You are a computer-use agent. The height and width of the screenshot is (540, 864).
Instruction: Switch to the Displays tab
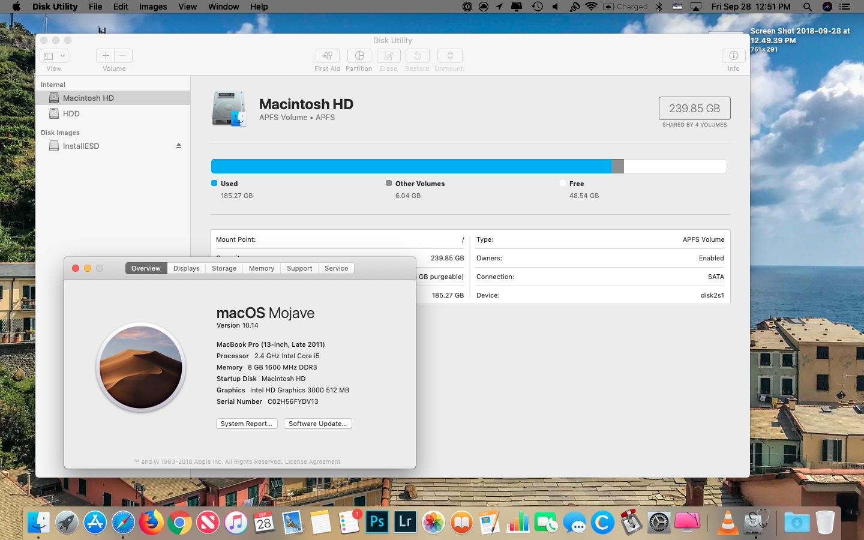[x=186, y=268]
